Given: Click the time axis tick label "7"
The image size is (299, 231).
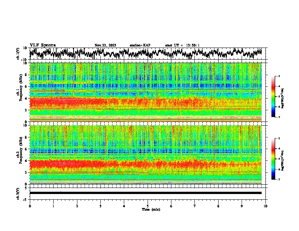Looking at the screenshot, I should [195, 206].
